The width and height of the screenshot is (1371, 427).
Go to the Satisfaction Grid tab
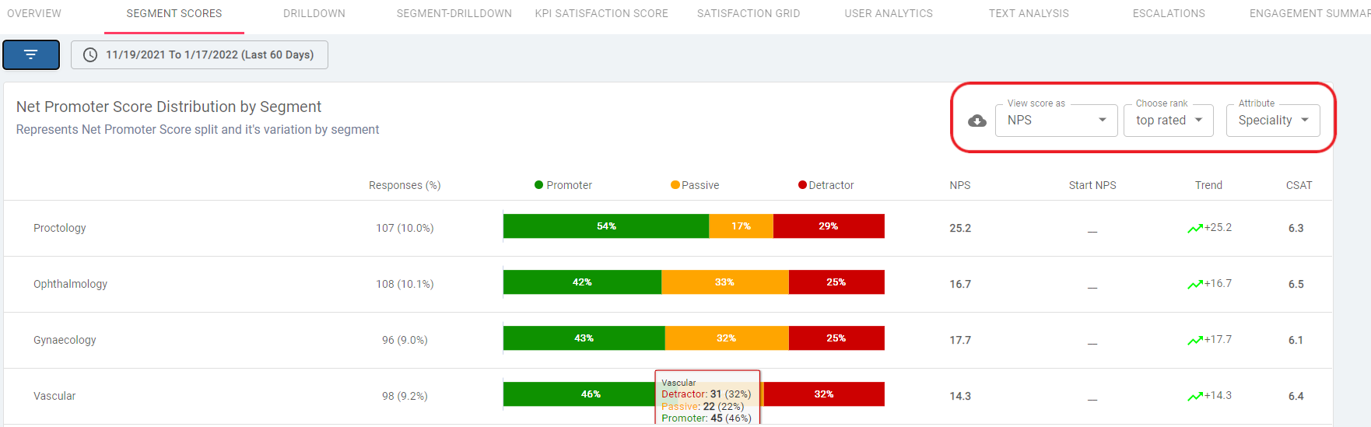pos(749,13)
